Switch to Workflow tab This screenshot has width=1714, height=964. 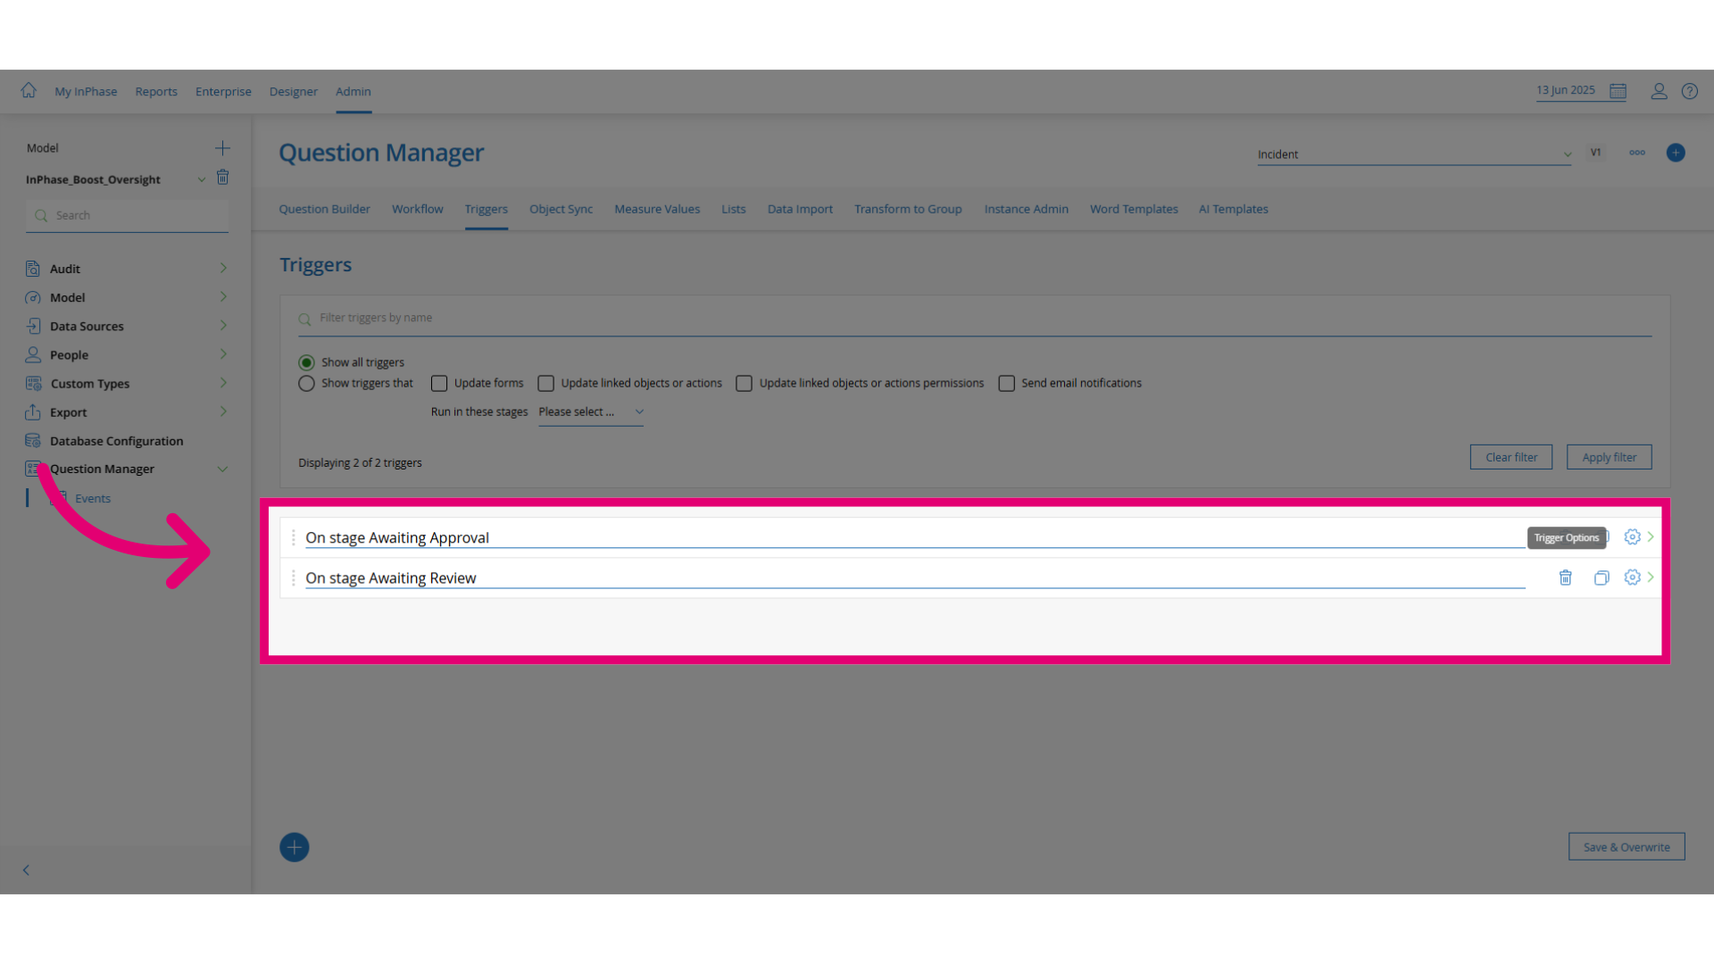click(417, 209)
